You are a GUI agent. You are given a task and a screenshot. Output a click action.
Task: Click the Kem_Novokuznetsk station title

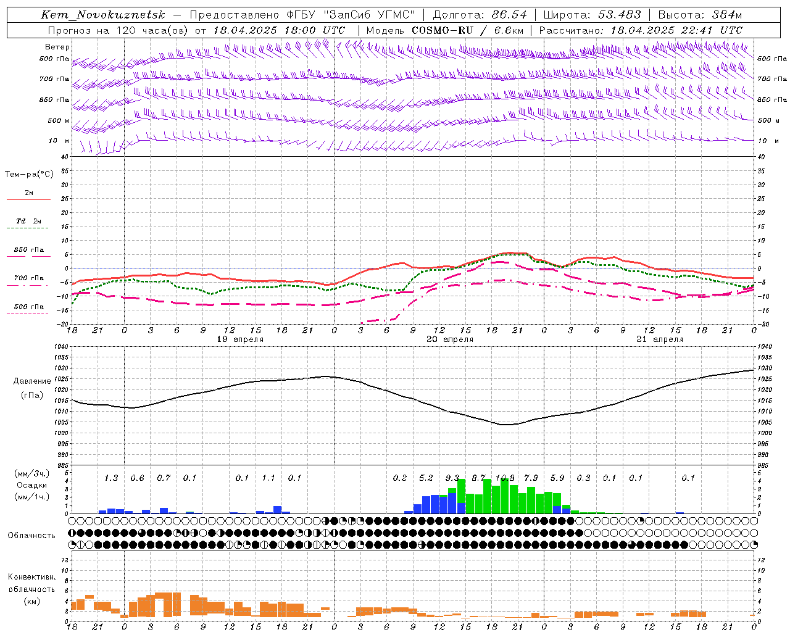pyautogui.click(x=104, y=15)
